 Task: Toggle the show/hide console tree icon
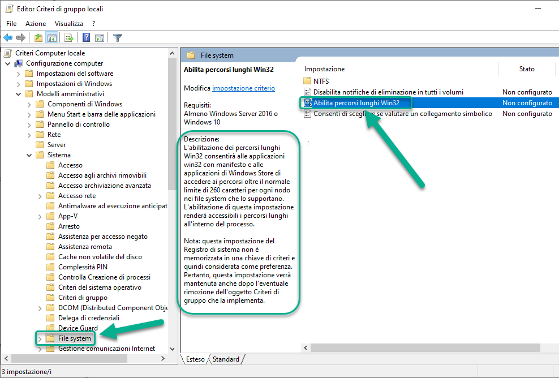click(51, 37)
